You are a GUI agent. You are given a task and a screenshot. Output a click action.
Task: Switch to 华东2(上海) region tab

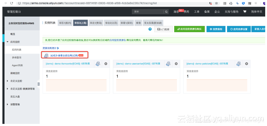80,23
